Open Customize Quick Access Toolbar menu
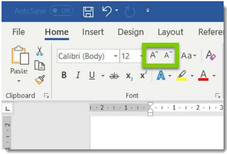Screen dimensions: 227x154 [148, 11]
